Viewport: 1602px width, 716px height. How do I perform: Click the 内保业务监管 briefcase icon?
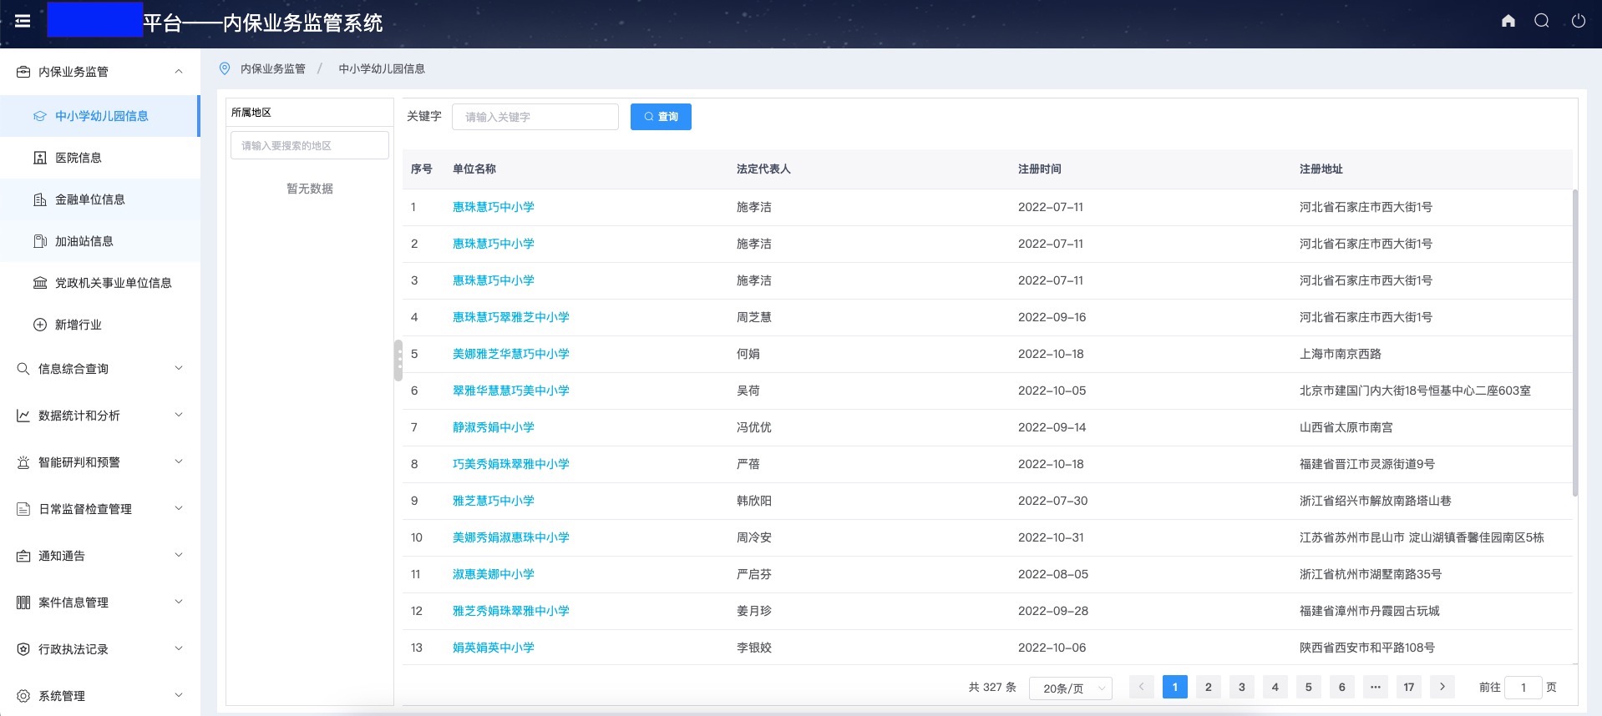[23, 72]
